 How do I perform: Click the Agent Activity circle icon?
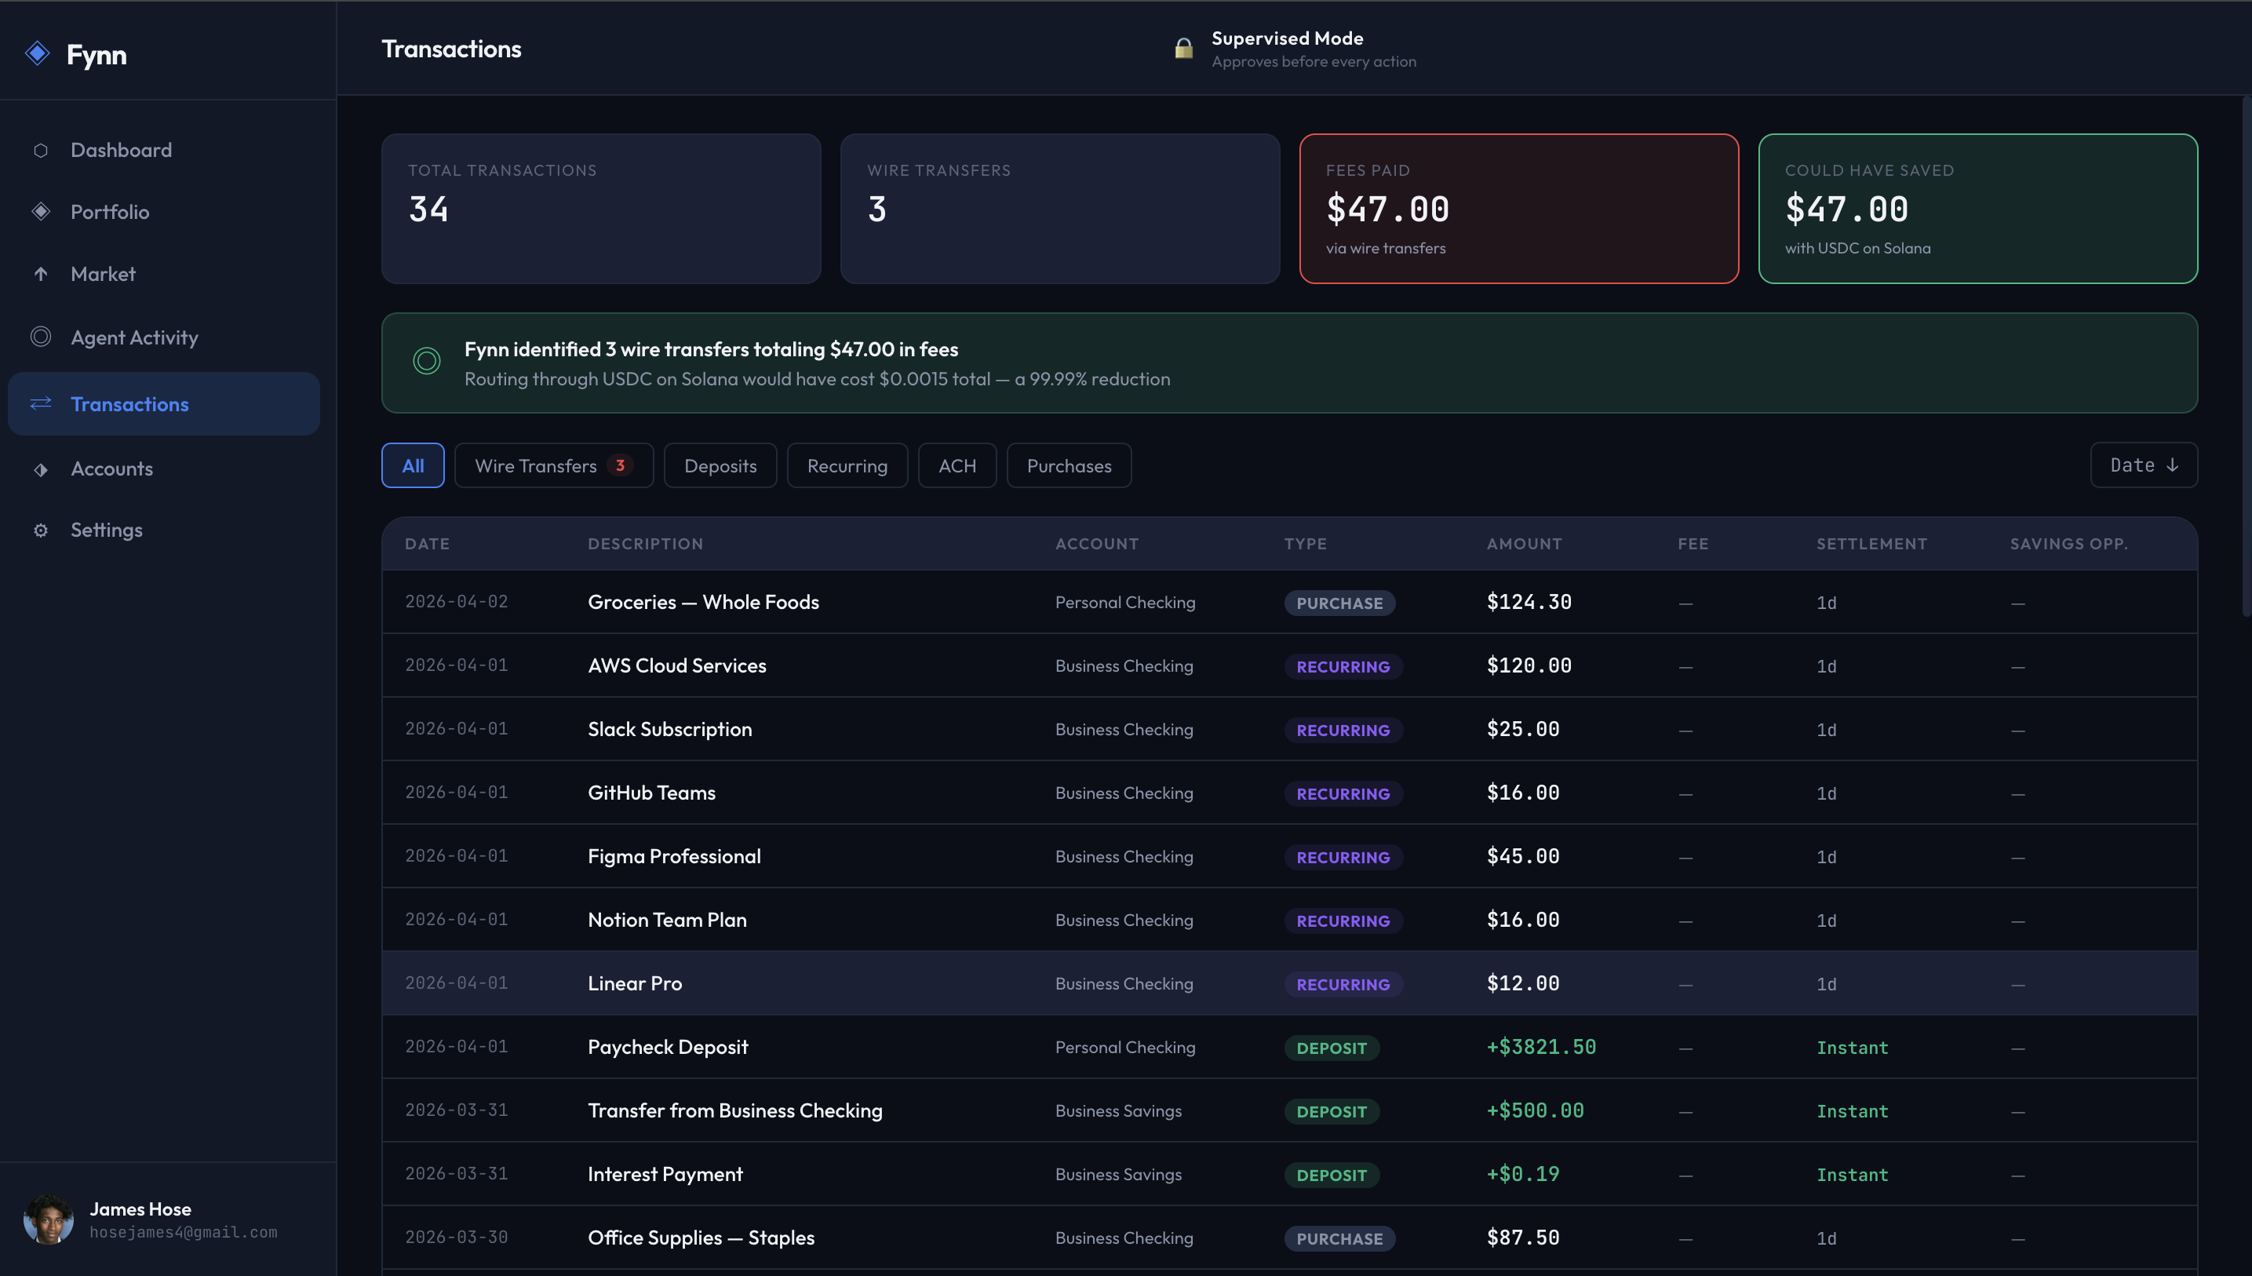(x=40, y=337)
